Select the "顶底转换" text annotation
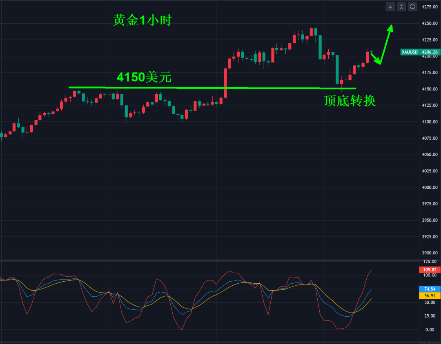This screenshot has height=344, width=441. [350, 101]
